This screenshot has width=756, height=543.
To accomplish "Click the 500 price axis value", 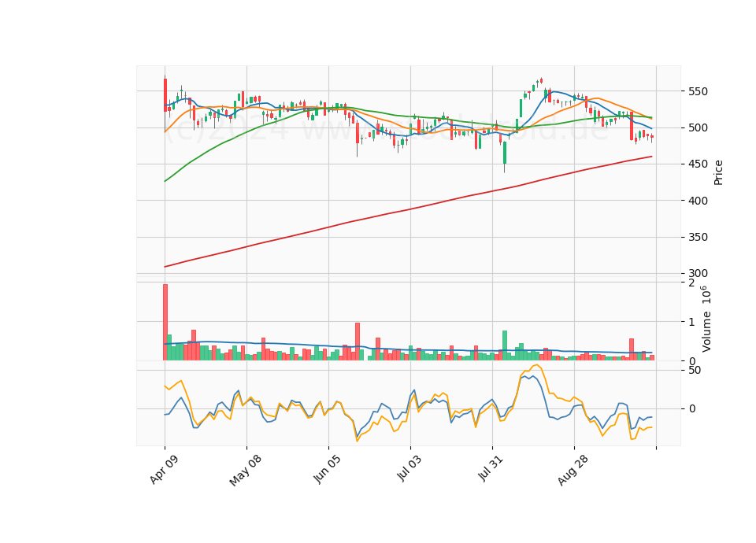I will [x=699, y=127].
